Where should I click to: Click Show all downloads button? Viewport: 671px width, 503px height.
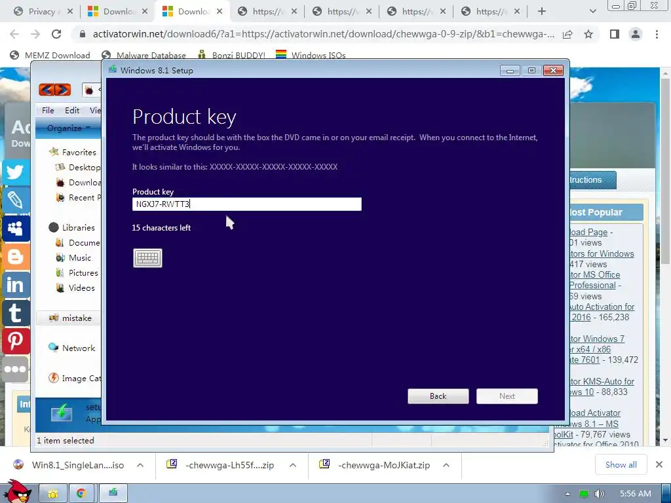pos(621,465)
